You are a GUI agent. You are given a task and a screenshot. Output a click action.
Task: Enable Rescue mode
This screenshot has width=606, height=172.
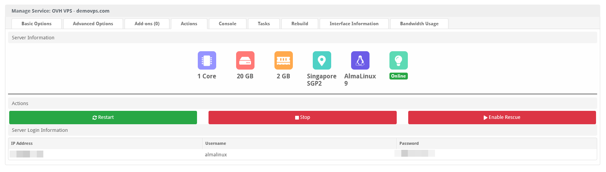502,117
